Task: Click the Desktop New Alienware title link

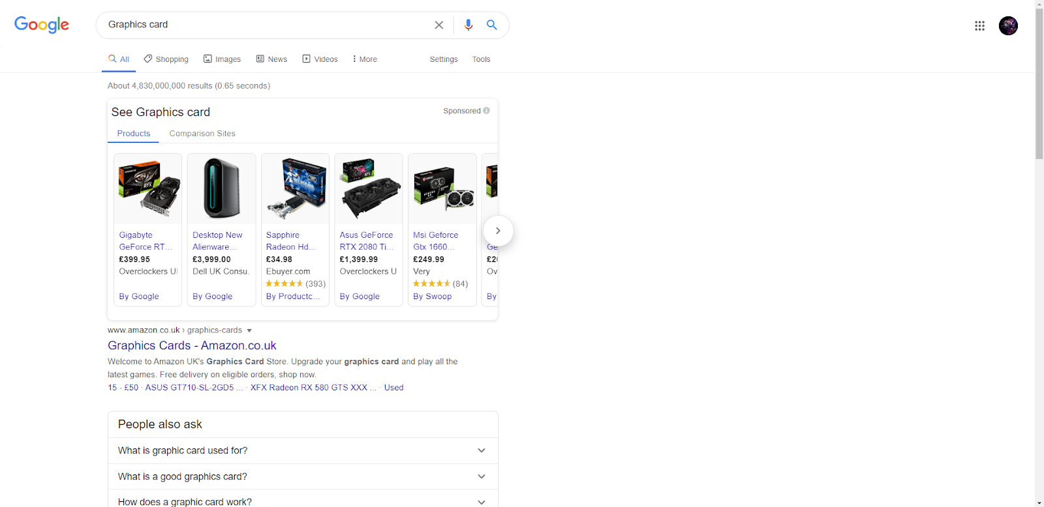Action: (x=217, y=241)
